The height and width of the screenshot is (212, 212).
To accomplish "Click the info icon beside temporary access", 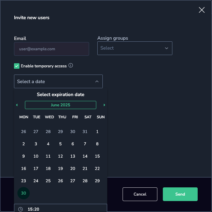I will [x=71, y=65].
